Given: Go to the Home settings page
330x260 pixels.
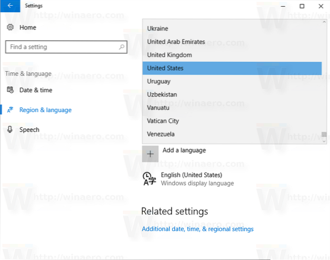Looking at the screenshot, I should [28, 27].
